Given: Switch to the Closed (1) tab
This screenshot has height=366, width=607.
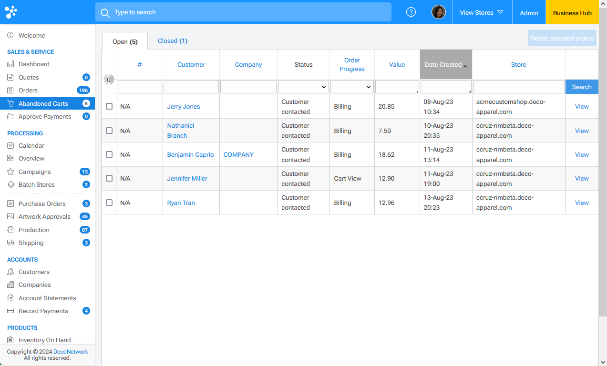Looking at the screenshot, I should pyautogui.click(x=172, y=41).
